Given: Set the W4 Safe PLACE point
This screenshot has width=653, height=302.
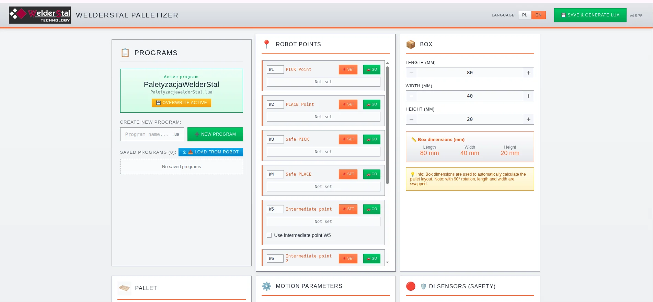Looking at the screenshot, I should tap(348, 174).
